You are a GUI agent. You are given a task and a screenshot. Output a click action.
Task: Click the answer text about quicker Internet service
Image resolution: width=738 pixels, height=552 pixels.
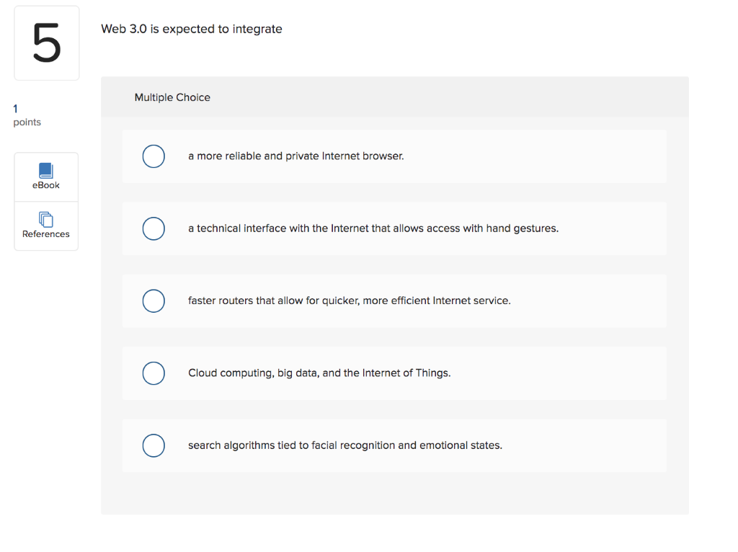click(348, 301)
